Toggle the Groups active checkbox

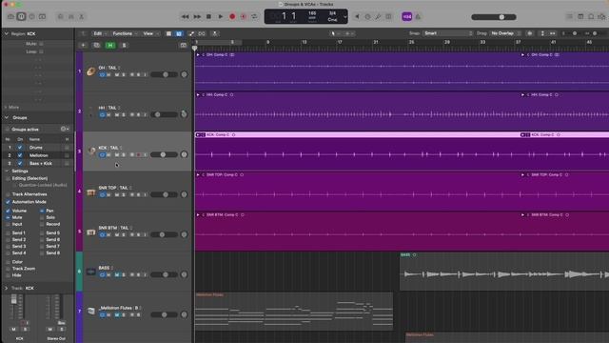[x=7, y=130]
